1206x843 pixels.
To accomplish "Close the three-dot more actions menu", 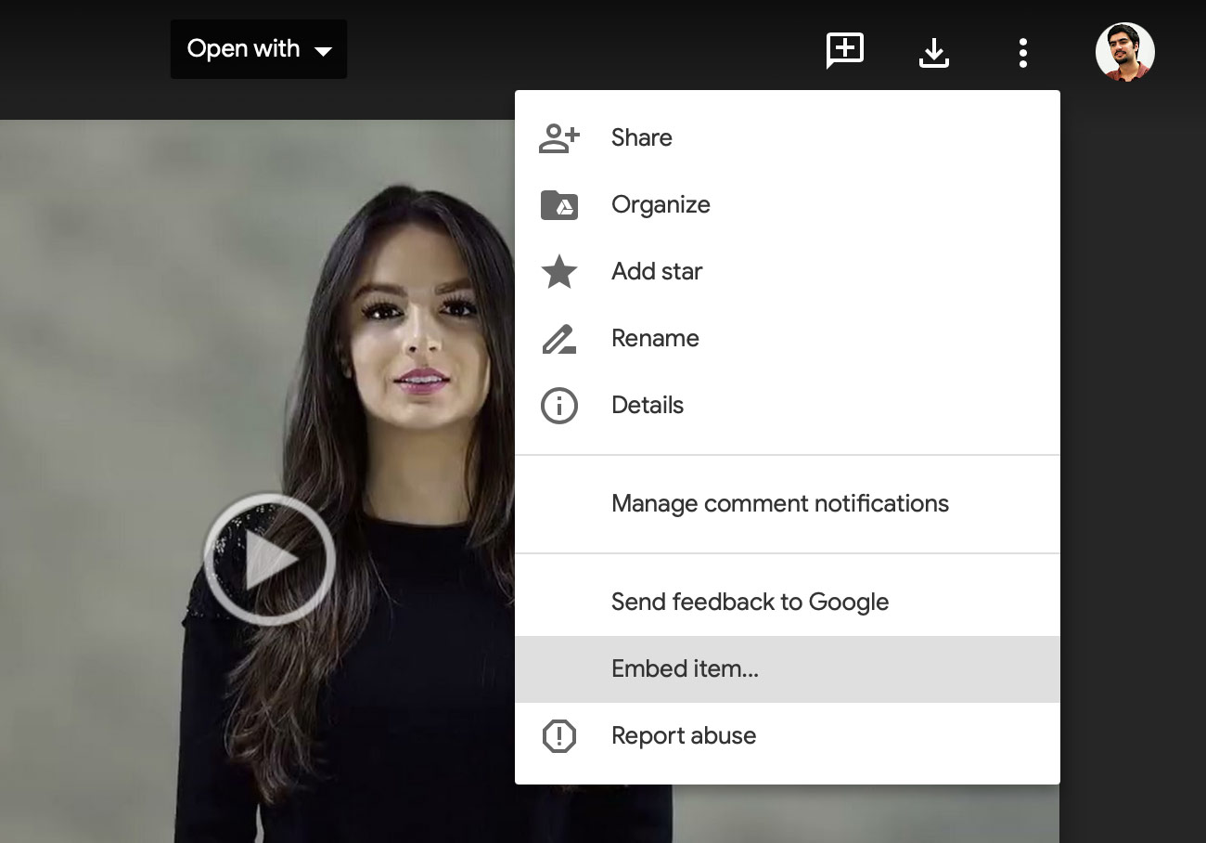I will click(x=1022, y=53).
